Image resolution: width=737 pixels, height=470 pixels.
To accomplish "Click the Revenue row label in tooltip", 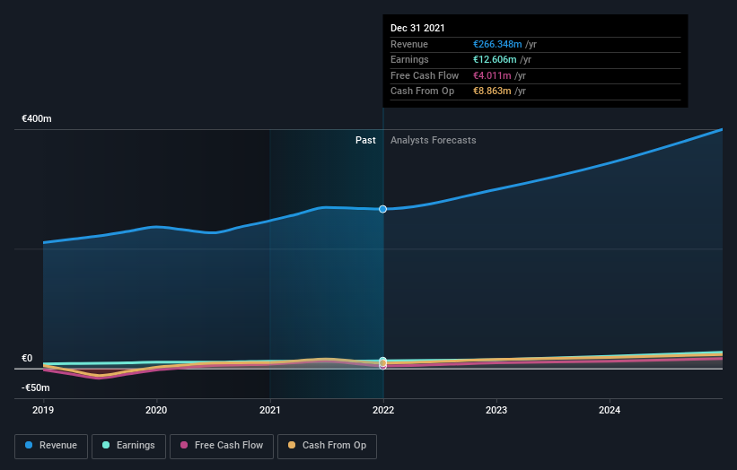I will point(409,44).
